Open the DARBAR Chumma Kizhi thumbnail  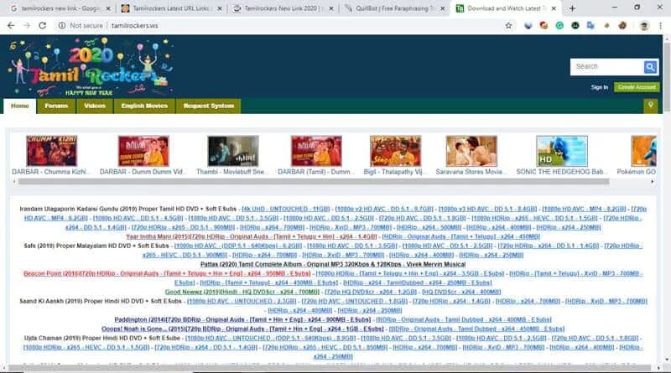(x=52, y=151)
